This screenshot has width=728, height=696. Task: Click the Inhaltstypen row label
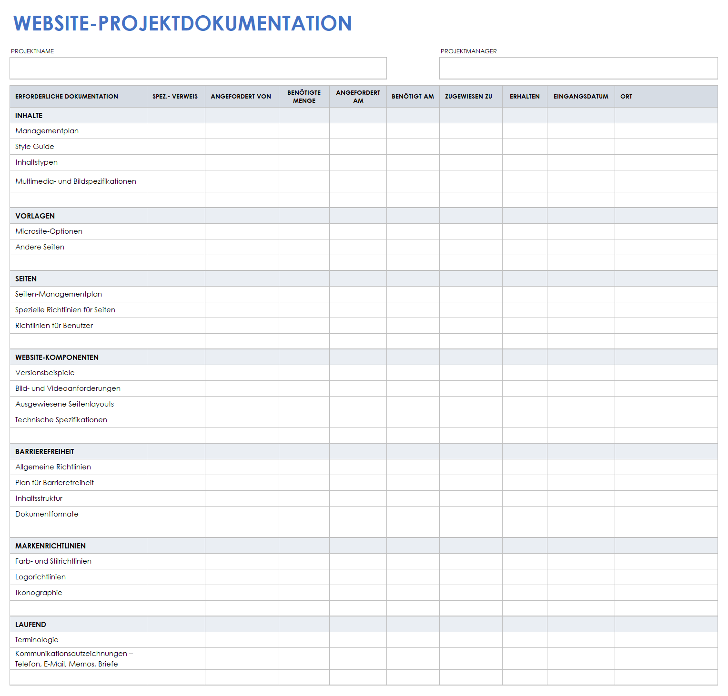point(37,162)
